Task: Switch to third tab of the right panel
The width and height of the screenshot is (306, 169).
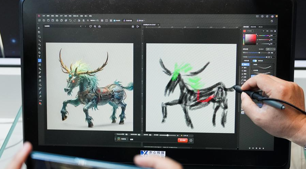Action: pyautogui.click(x=261, y=27)
